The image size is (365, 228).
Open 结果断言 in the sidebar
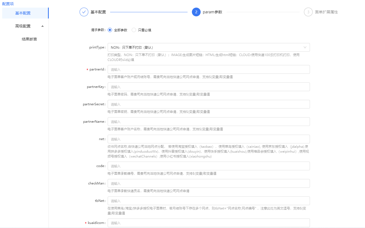(29, 39)
